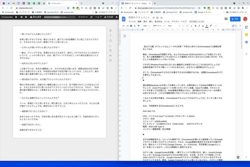Star the Google Docs document
Viewport: 250px width, 167px height.
tap(154, 18)
